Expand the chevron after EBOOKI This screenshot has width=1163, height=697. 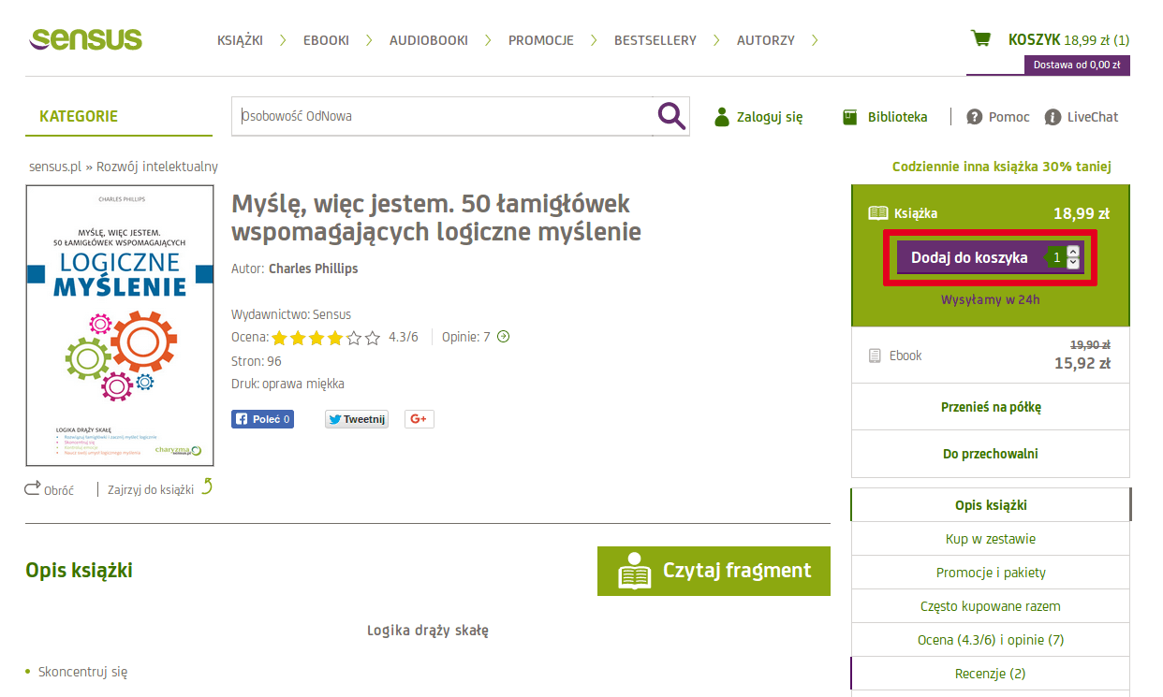pyautogui.click(x=369, y=40)
